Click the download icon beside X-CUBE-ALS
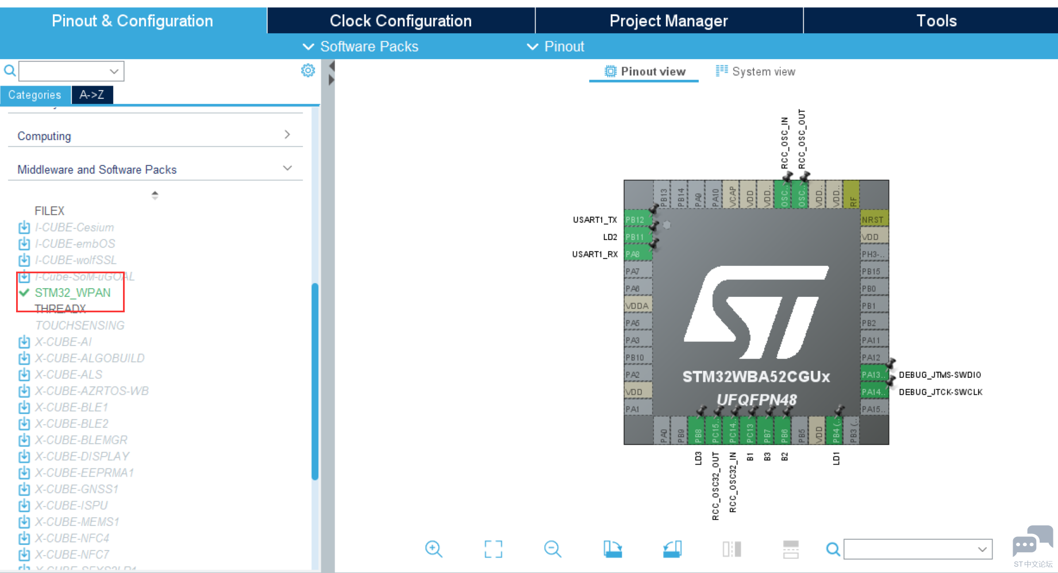1058x573 pixels. pyautogui.click(x=24, y=374)
